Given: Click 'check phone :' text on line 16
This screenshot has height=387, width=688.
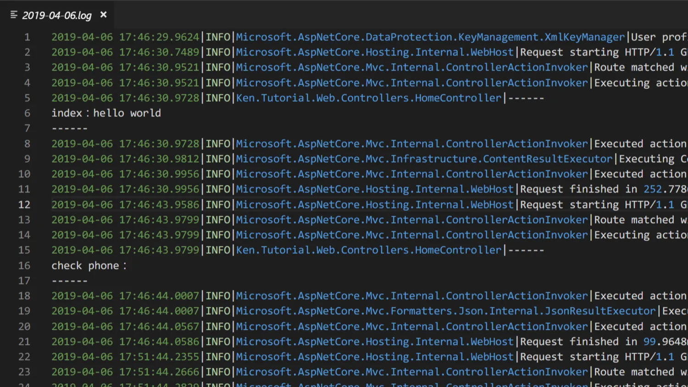Looking at the screenshot, I should (89, 265).
